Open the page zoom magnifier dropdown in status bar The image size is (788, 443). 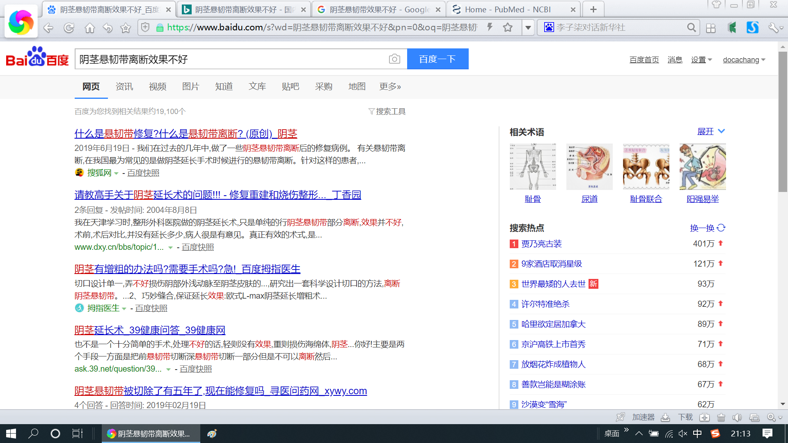774,418
